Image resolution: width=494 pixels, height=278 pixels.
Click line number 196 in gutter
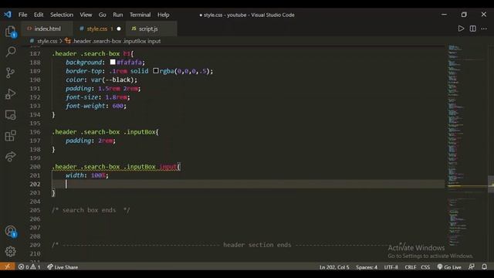35,132
